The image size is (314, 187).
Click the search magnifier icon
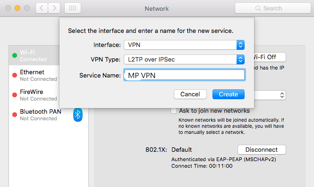(258, 8)
